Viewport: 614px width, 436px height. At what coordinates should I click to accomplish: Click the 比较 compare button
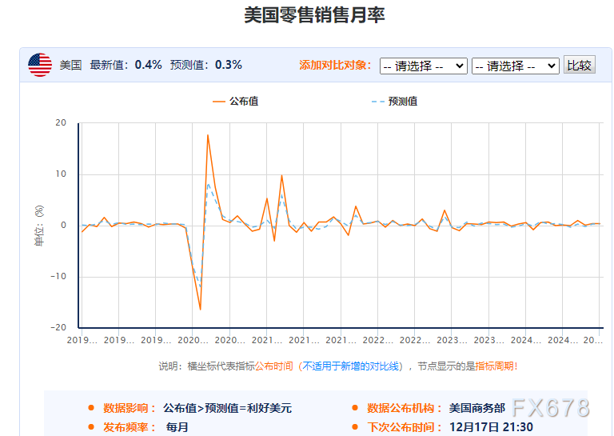[x=580, y=65]
